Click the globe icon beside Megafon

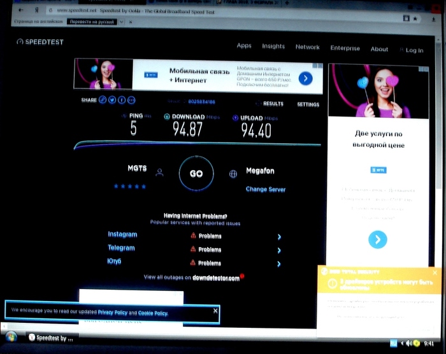(233, 173)
